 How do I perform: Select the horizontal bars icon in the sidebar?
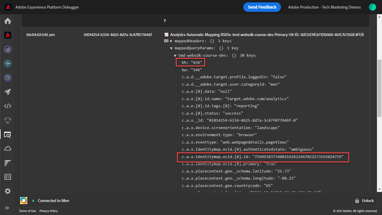pos(8,163)
